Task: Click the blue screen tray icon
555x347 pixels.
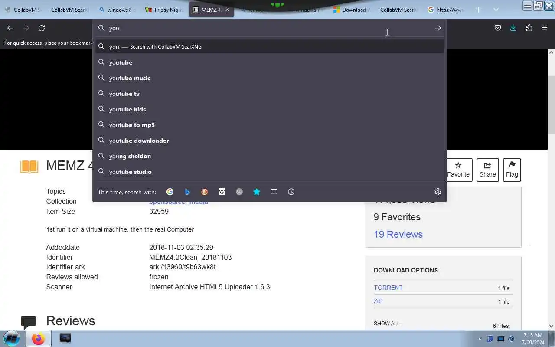Action: (x=501, y=339)
